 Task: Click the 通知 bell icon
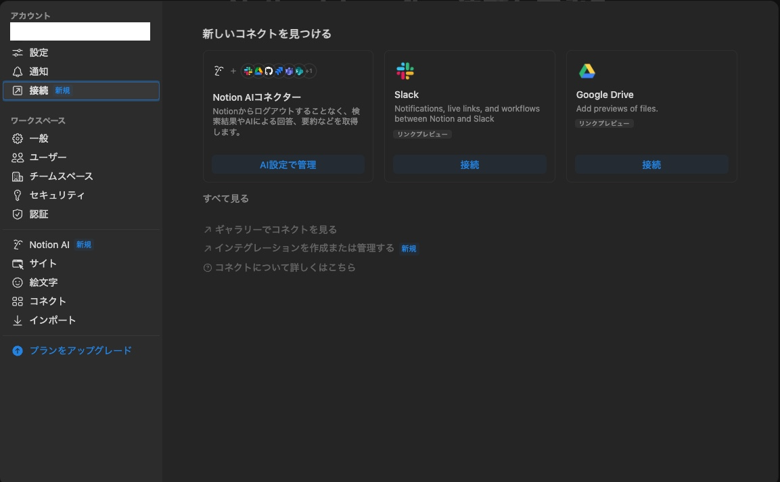18,72
